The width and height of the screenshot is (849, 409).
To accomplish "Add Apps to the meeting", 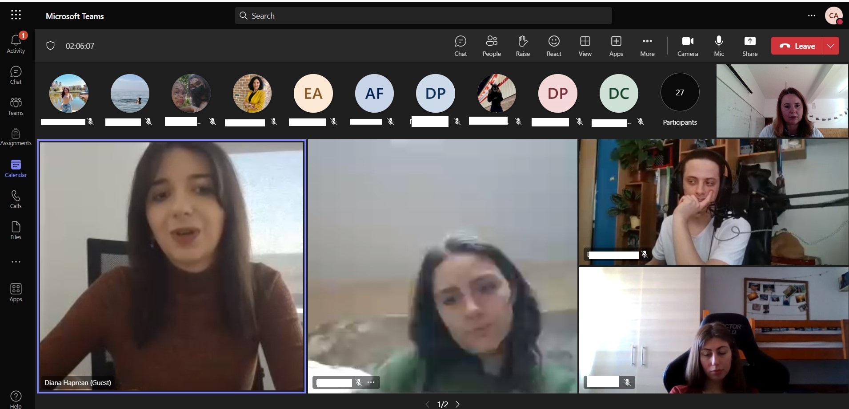I will [x=616, y=46].
